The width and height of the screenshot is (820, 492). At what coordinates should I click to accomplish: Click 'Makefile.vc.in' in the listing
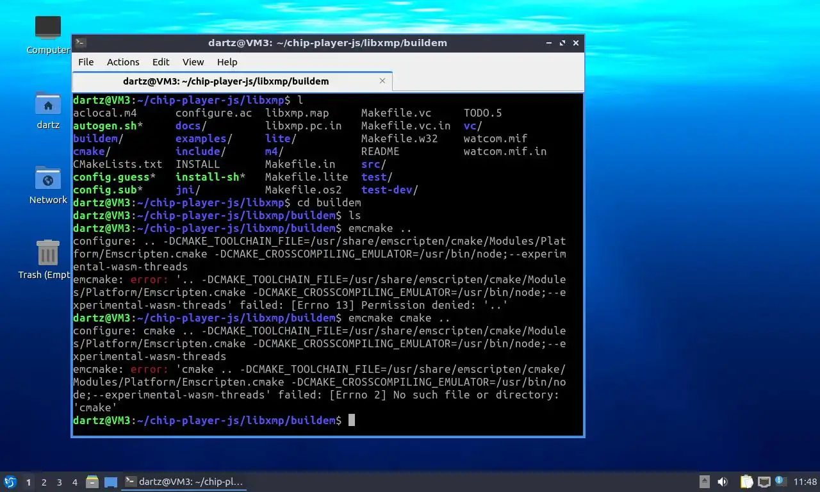point(406,126)
